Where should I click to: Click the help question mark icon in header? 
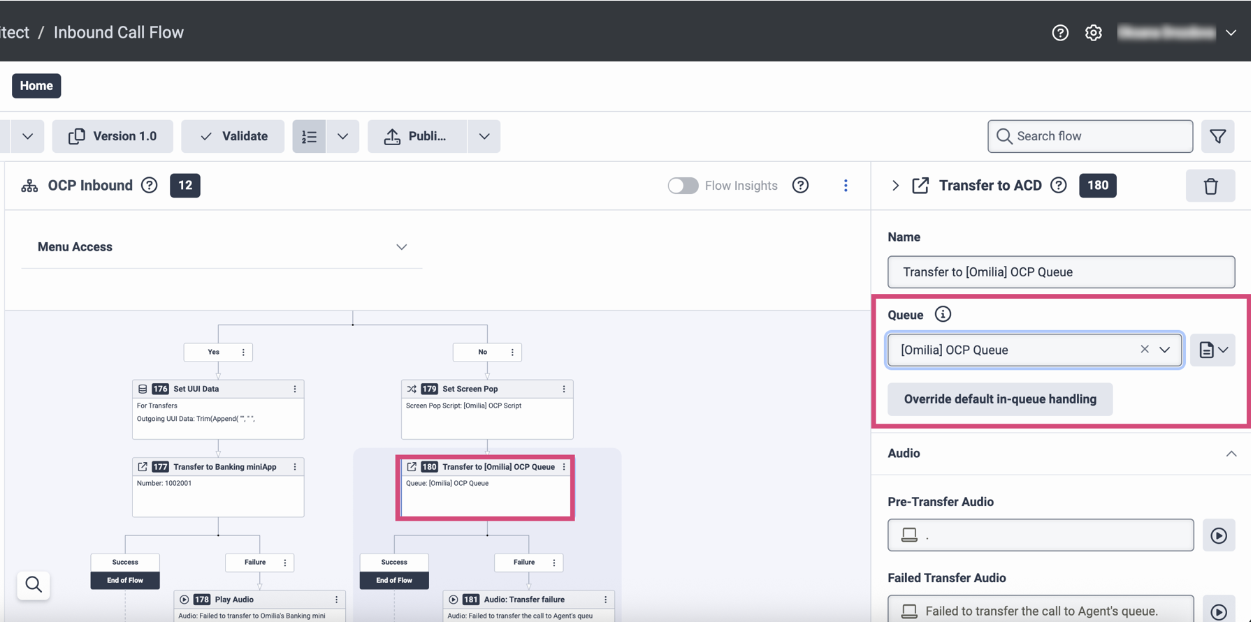tap(1059, 33)
